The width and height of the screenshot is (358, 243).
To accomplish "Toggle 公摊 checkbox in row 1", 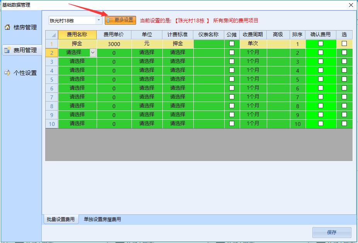I will coord(232,43).
